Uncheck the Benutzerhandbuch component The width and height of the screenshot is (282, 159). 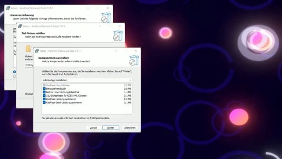pos(44,89)
